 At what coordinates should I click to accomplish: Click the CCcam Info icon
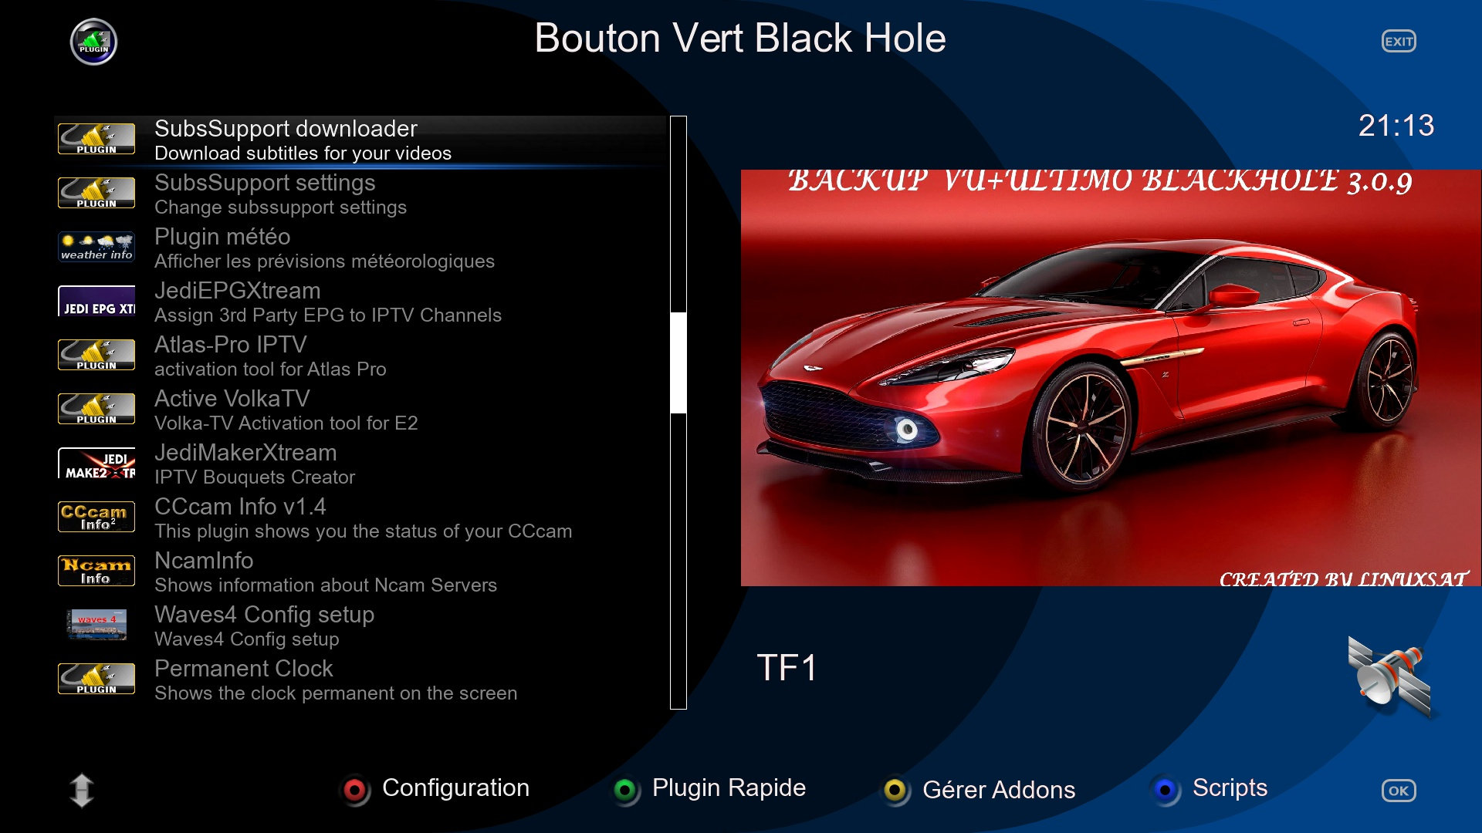click(96, 517)
